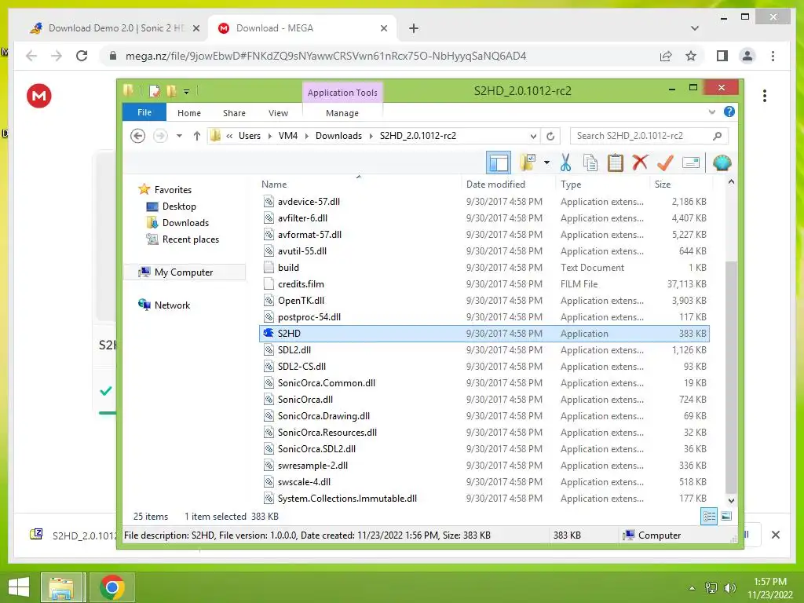Click the Search S2HD_2.0.1012-rc2 field
Screen dimensions: 804x603
coord(649,136)
